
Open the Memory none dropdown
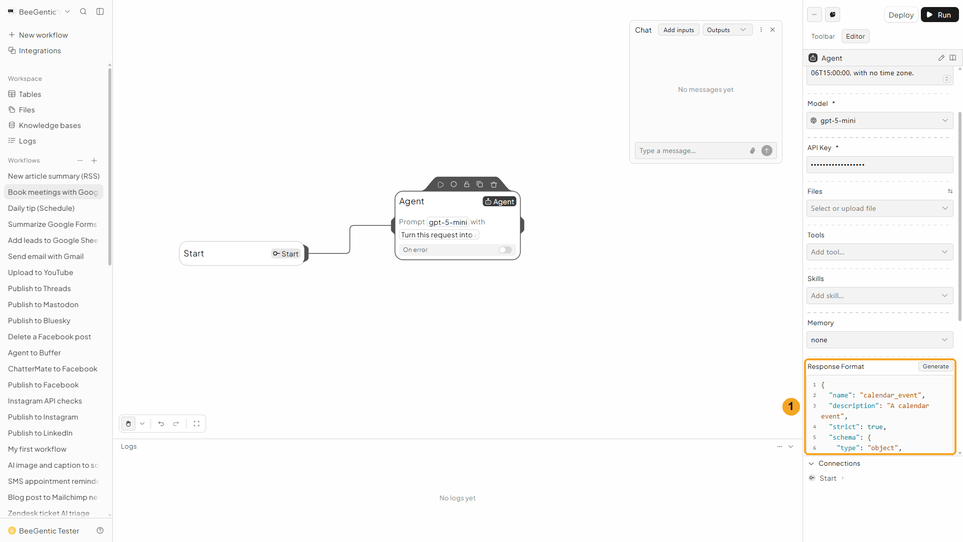point(880,340)
